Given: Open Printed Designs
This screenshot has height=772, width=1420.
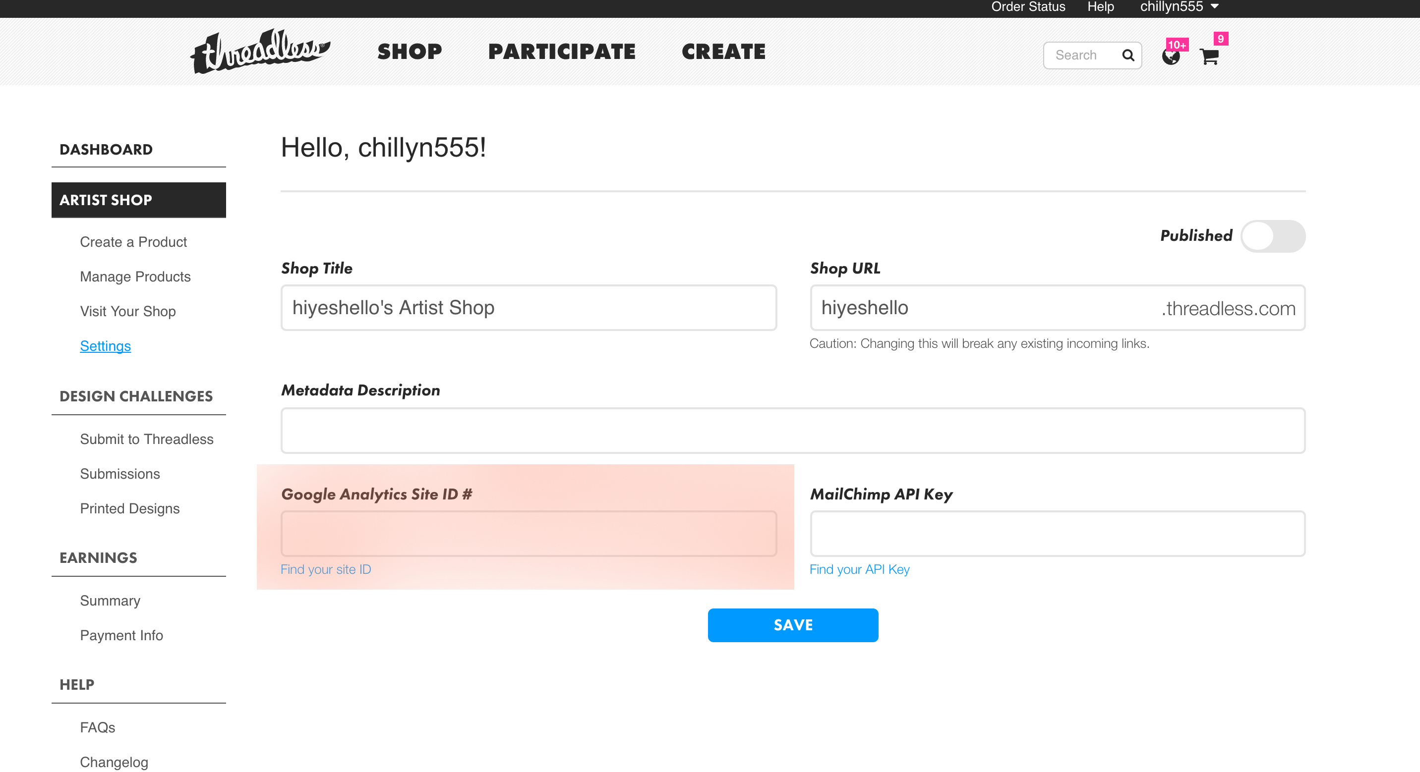Looking at the screenshot, I should click(129, 508).
